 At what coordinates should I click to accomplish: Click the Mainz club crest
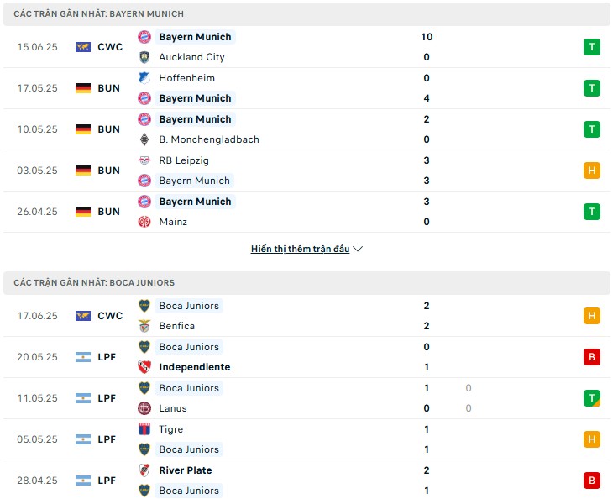pyautogui.click(x=144, y=222)
